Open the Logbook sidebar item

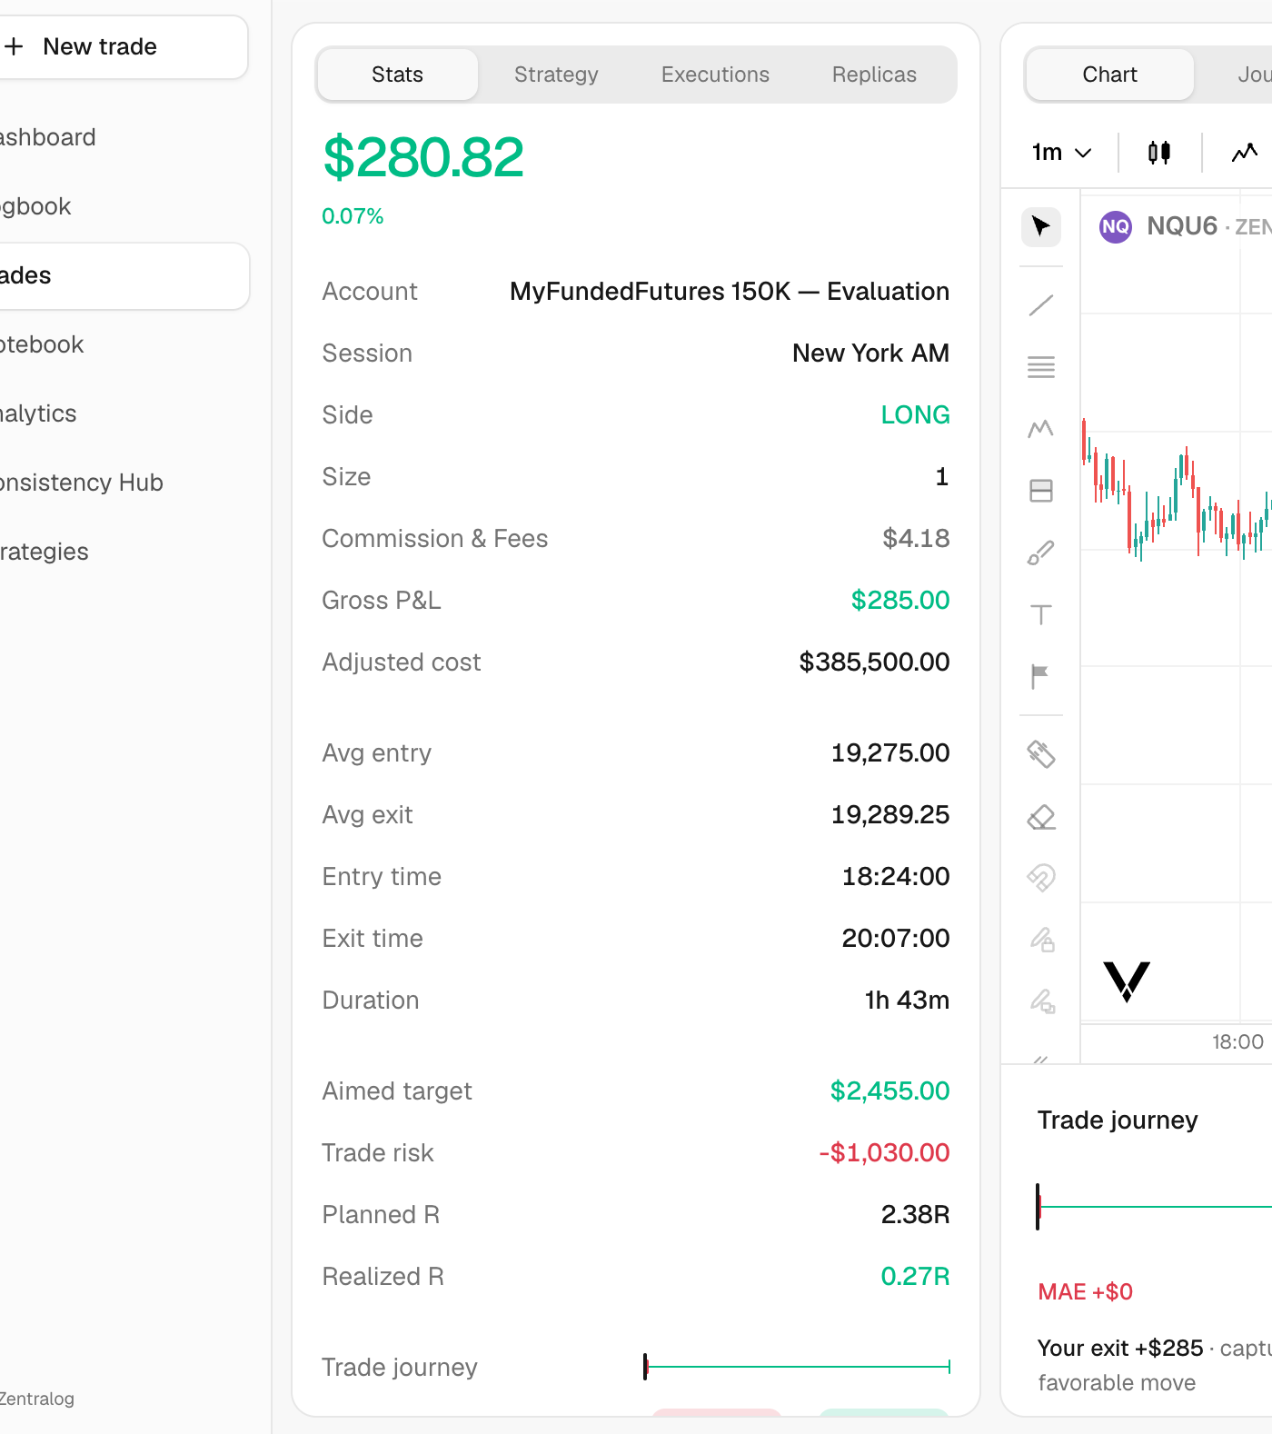click(x=35, y=206)
